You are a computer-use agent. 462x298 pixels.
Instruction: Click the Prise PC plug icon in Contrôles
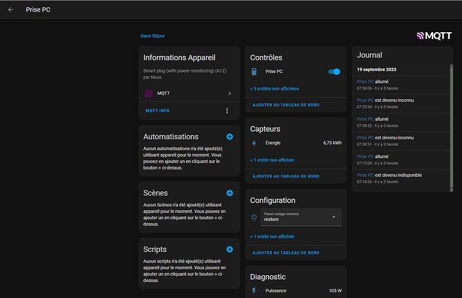(254, 72)
